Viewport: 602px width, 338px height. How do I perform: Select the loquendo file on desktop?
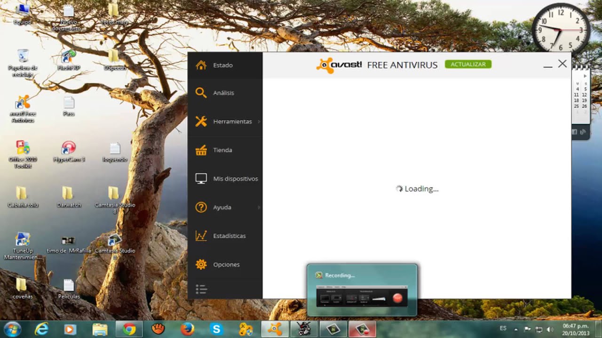pos(115,152)
